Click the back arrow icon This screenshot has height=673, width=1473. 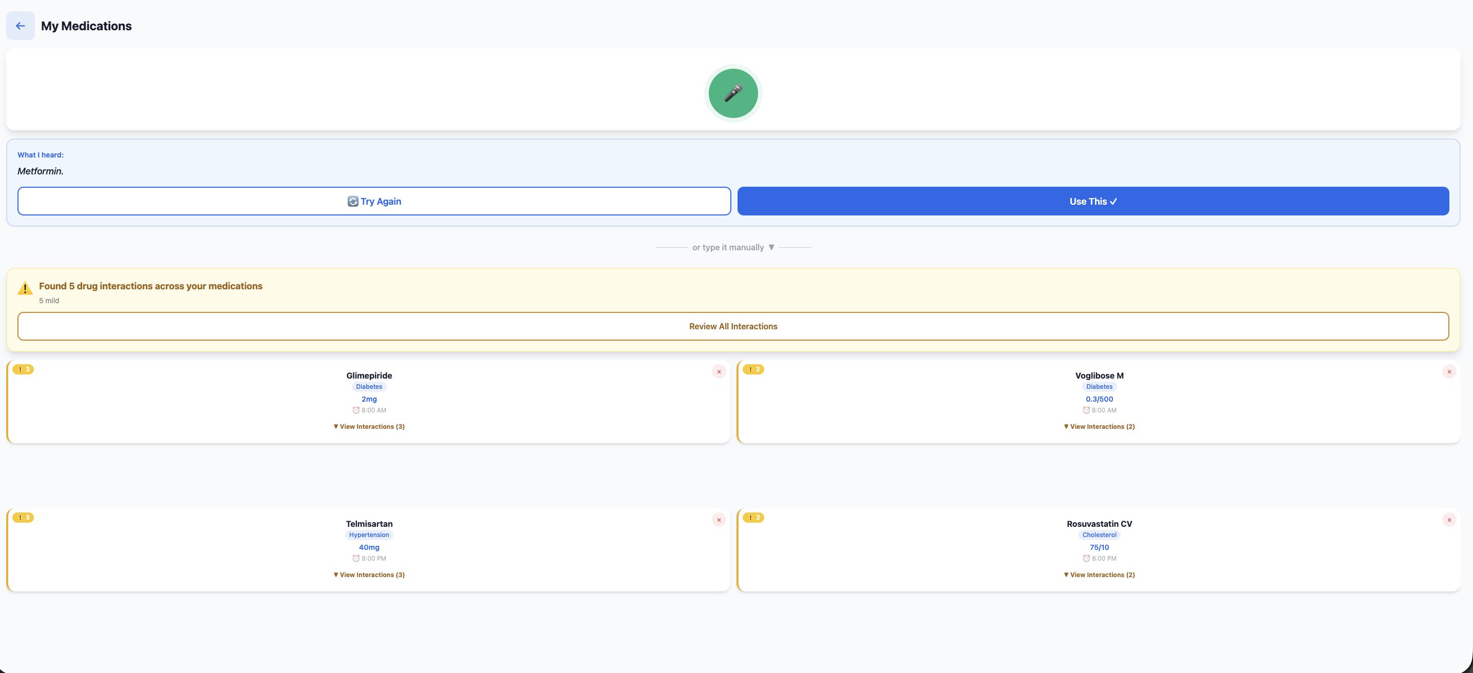pos(20,26)
